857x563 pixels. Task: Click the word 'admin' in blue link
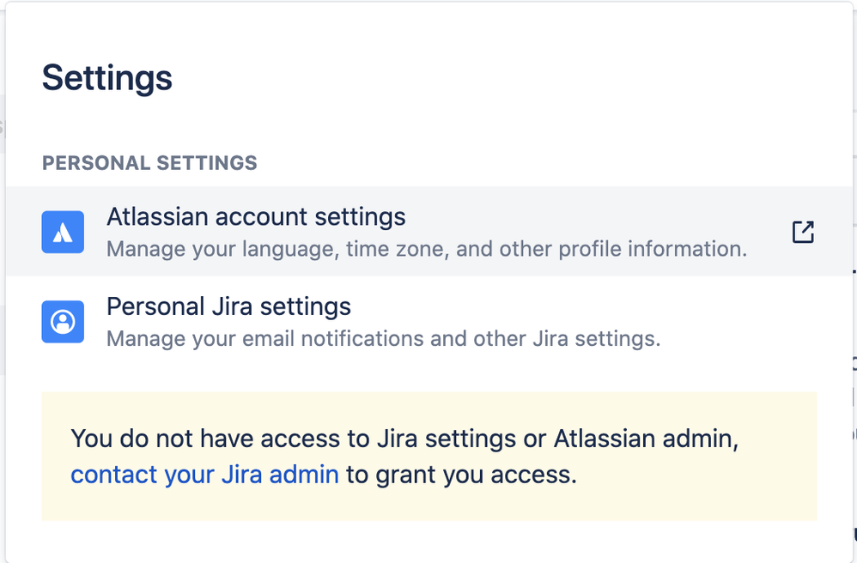point(304,474)
